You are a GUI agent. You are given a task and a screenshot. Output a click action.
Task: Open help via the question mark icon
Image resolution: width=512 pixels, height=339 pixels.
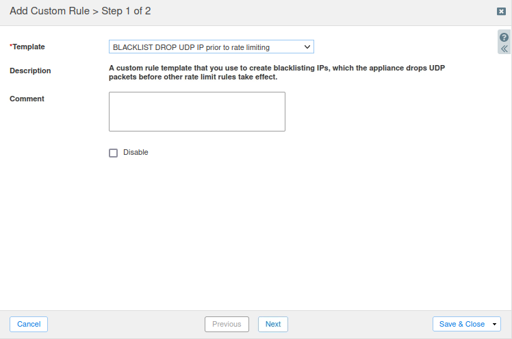[x=504, y=37]
